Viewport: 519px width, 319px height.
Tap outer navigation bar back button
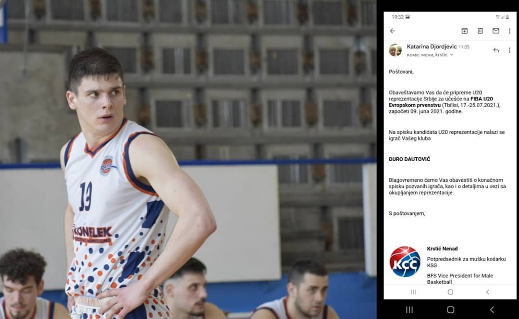[x=492, y=310]
